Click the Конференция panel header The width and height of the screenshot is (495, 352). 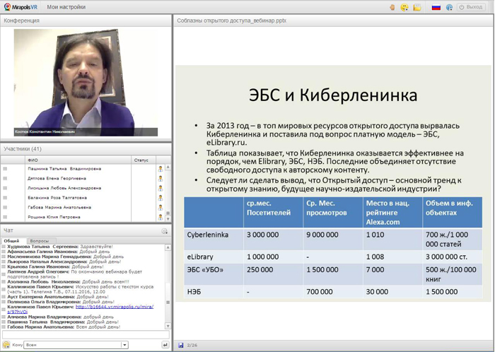tap(86, 20)
